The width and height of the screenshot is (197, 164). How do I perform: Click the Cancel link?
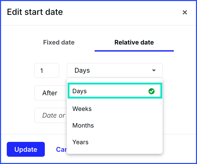pos(61,149)
